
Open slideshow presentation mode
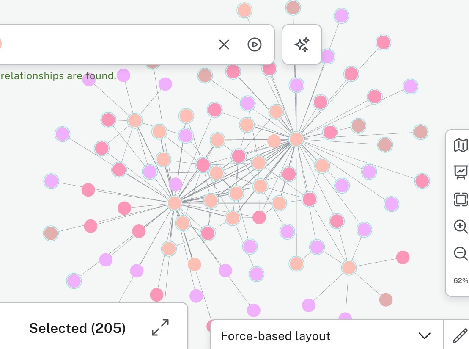pos(461,172)
